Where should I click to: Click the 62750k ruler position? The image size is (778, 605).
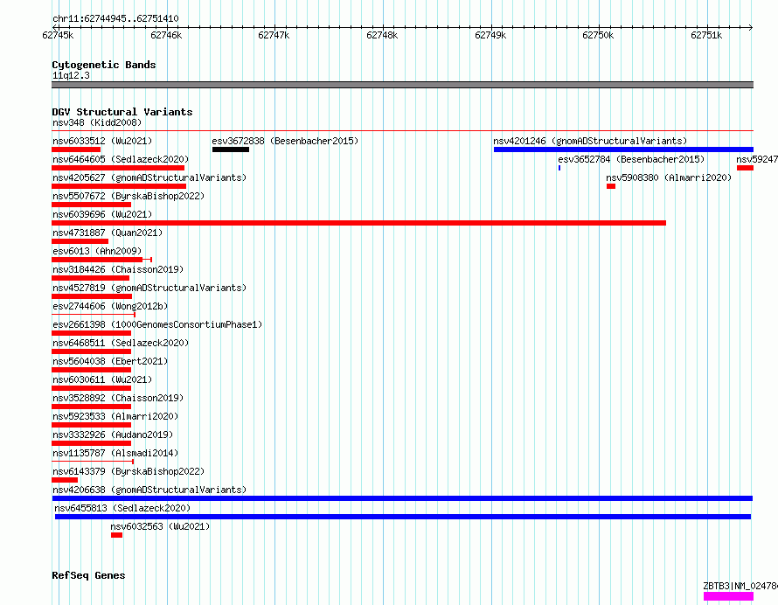coord(598,35)
